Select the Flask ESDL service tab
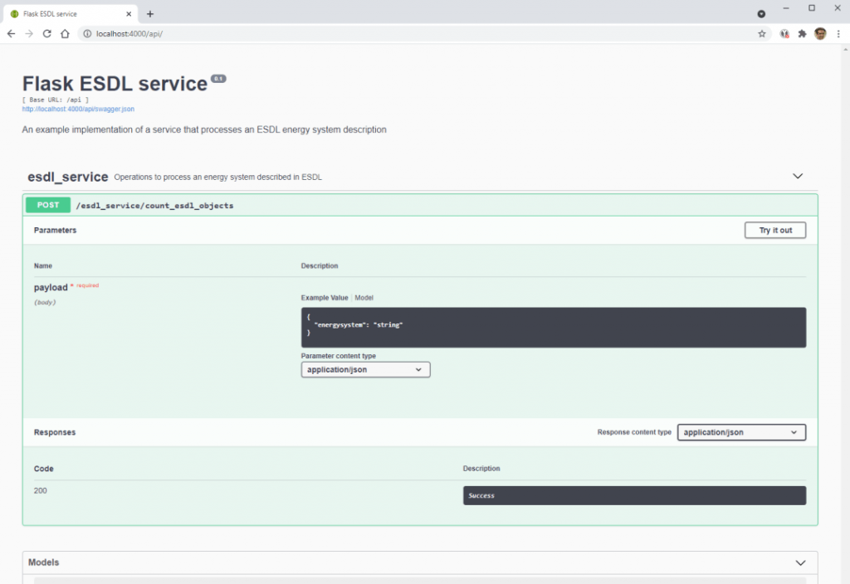Viewport: 850px width, 584px height. point(70,14)
